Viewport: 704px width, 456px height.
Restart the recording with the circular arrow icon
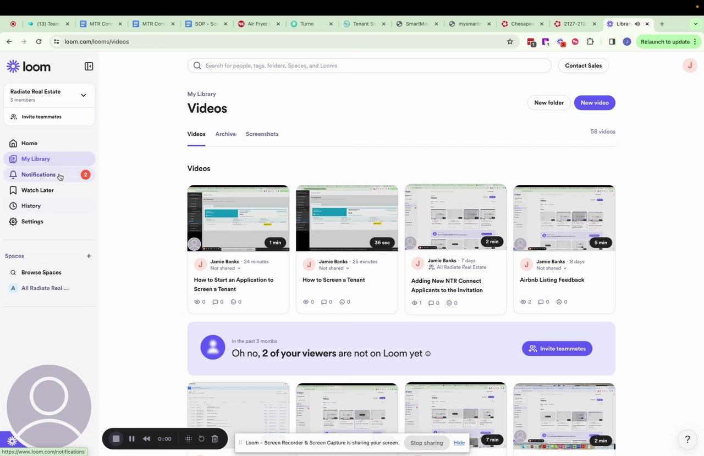tap(201, 439)
